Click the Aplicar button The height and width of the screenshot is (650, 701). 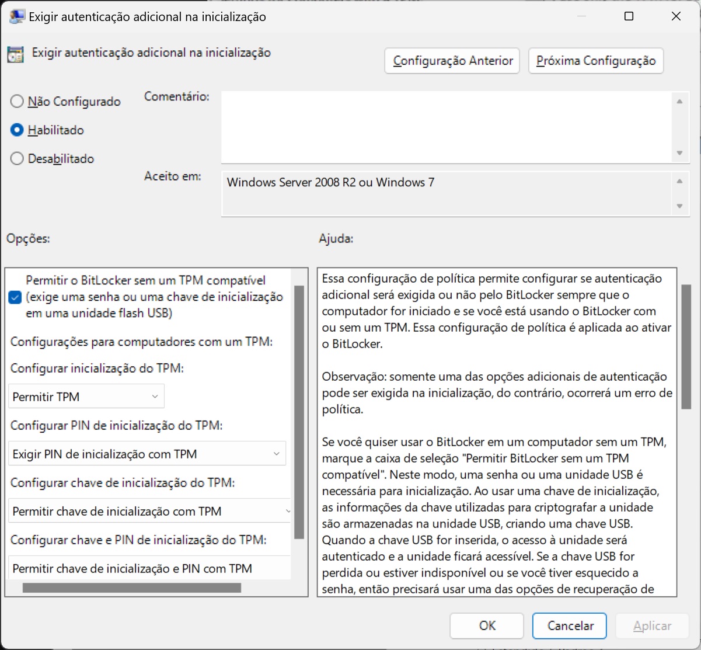click(653, 625)
